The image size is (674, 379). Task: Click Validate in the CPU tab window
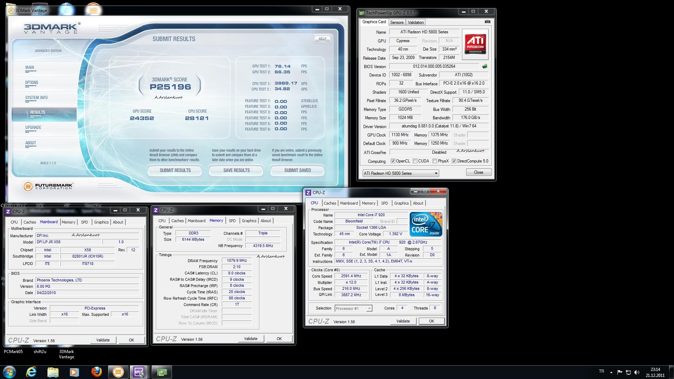tap(403, 321)
